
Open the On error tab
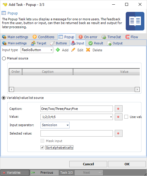pyautogui.click(x=88, y=37)
